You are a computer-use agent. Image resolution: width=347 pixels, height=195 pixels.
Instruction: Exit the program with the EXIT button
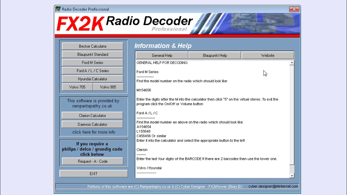click(x=94, y=174)
